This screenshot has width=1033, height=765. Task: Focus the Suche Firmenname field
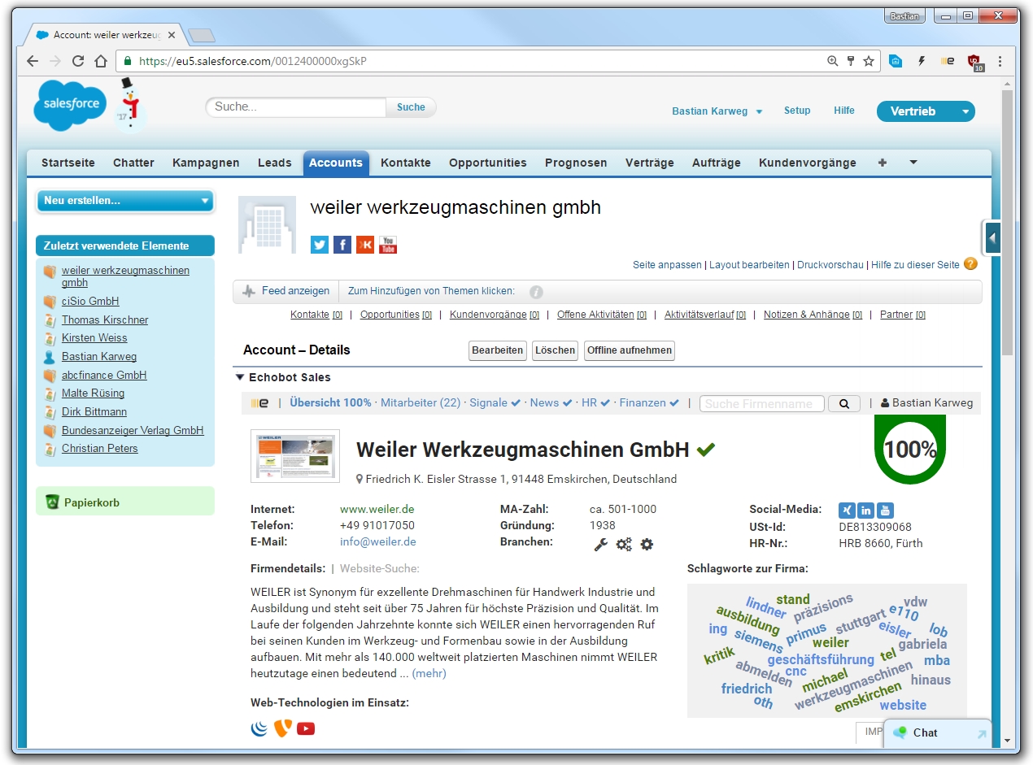(x=762, y=403)
